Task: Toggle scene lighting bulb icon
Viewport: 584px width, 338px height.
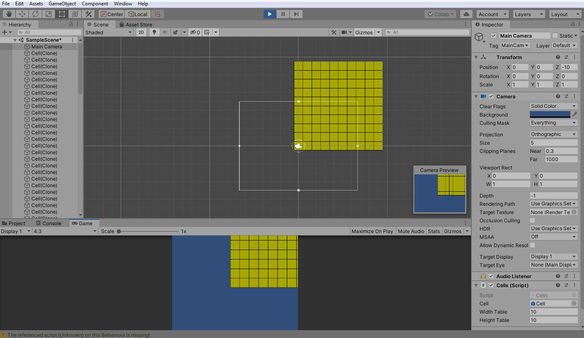Action: pos(154,32)
